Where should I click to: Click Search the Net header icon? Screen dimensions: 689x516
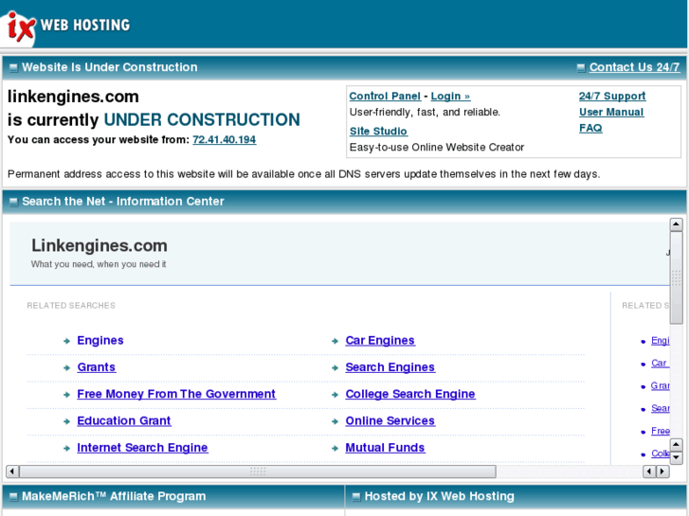pos(13,202)
